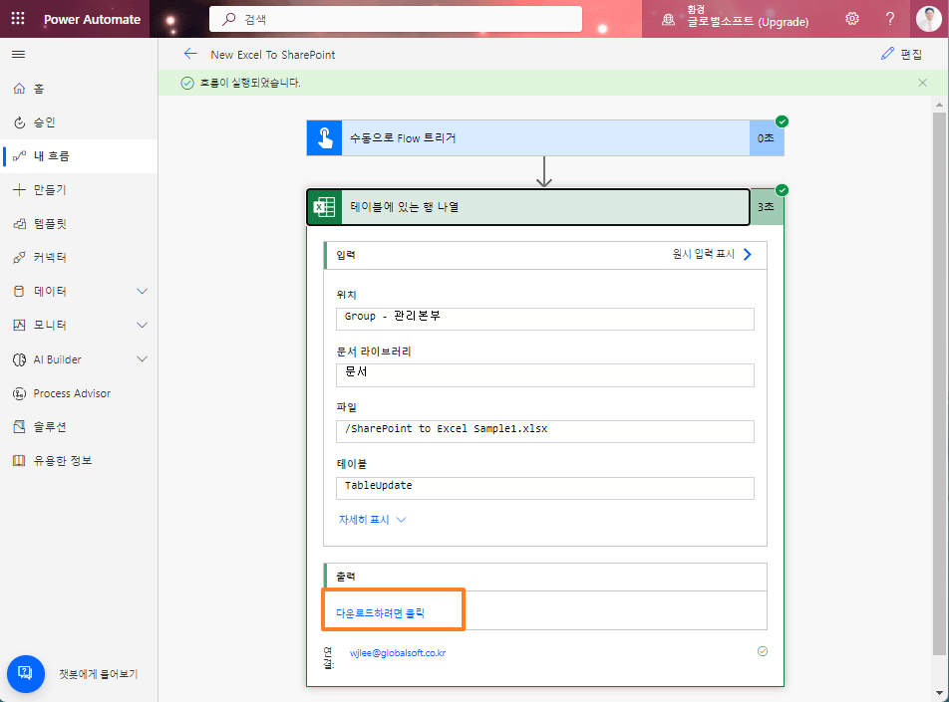Open the environment picker icon
Viewport: 949px width, 702px height.
click(x=668, y=19)
